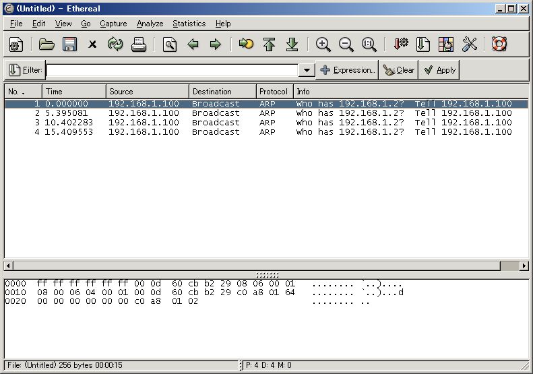The width and height of the screenshot is (533, 374).
Task: Open the Capture menu
Action: 113,24
